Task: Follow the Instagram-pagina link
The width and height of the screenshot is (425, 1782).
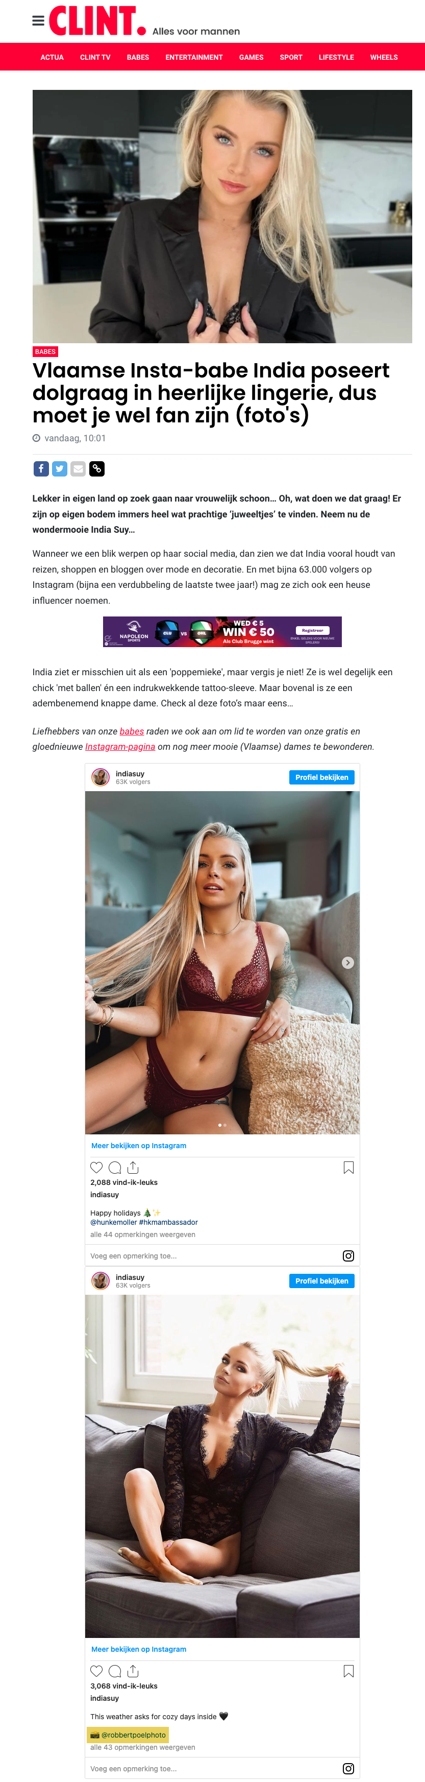Action: click(x=120, y=747)
